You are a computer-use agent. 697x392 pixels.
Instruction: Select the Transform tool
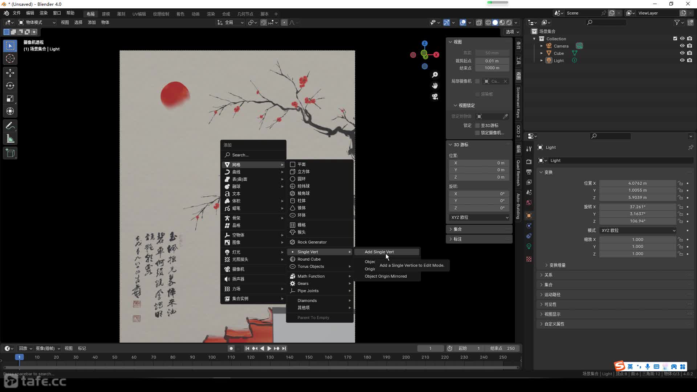click(10, 111)
